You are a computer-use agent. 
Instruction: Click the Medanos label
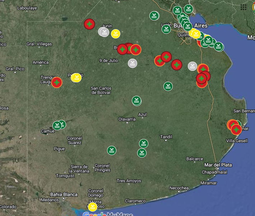[x=50, y=200]
